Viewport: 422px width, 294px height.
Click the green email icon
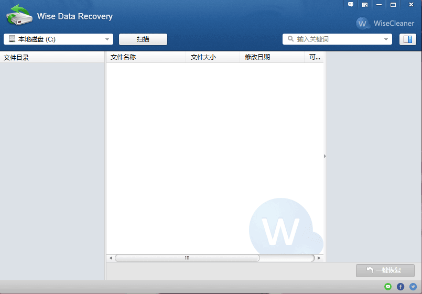[388, 287]
